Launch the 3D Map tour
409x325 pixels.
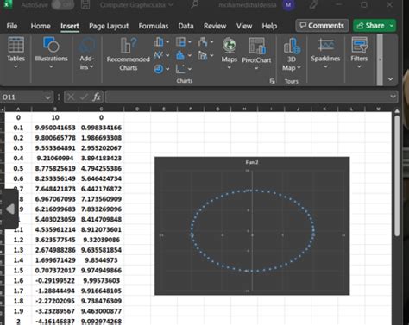point(292,54)
